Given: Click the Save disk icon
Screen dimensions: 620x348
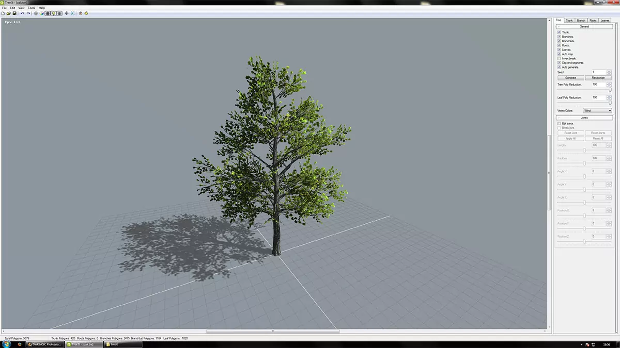Looking at the screenshot, I should (x=14, y=13).
